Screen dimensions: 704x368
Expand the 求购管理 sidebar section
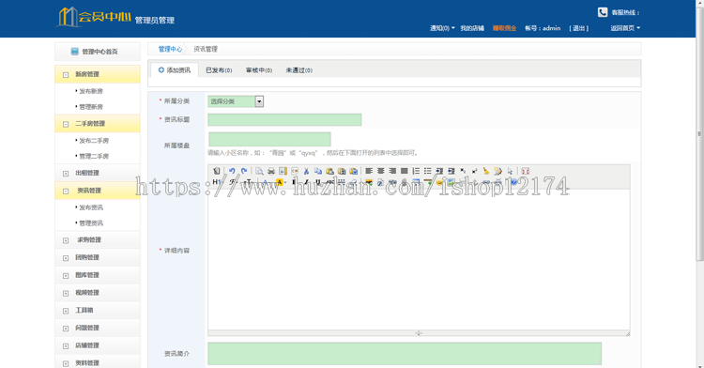click(66, 240)
